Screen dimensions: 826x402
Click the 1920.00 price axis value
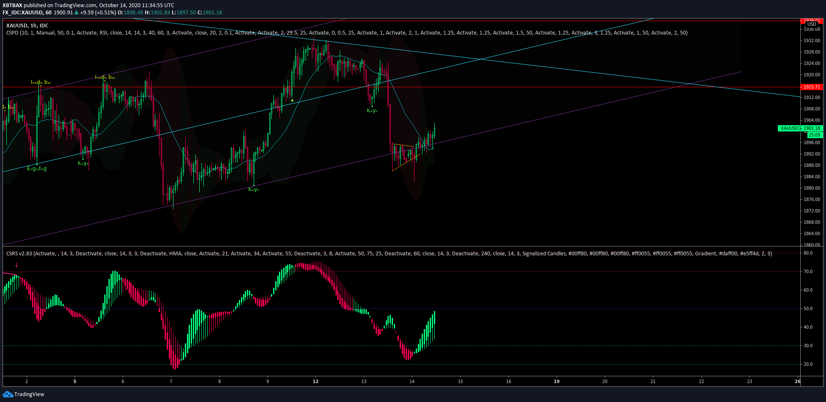812,75
